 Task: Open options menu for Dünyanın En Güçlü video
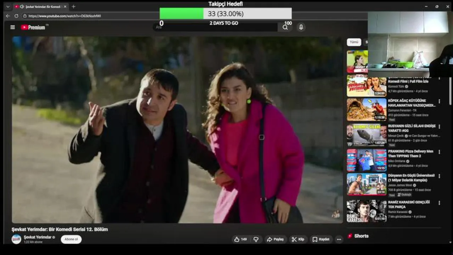click(x=439, y=176)
